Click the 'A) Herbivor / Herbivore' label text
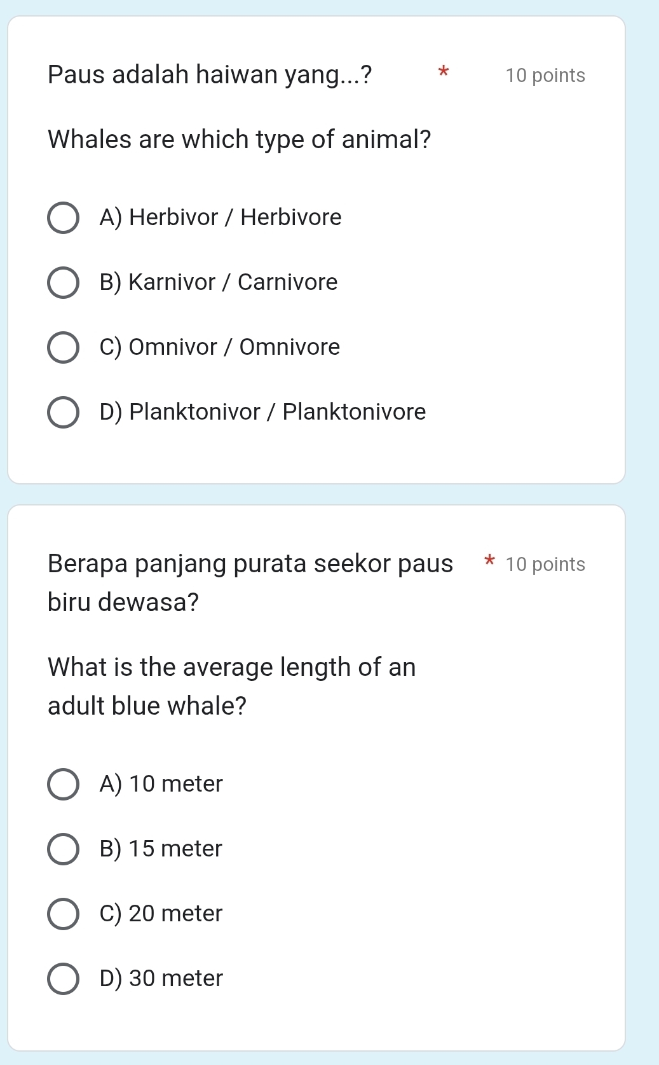 click(221, 217)
